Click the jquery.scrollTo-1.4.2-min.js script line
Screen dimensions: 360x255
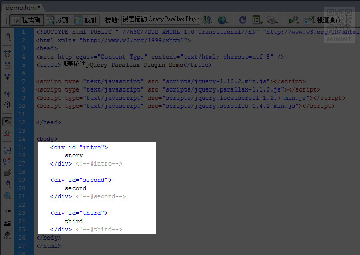(186, 106)
